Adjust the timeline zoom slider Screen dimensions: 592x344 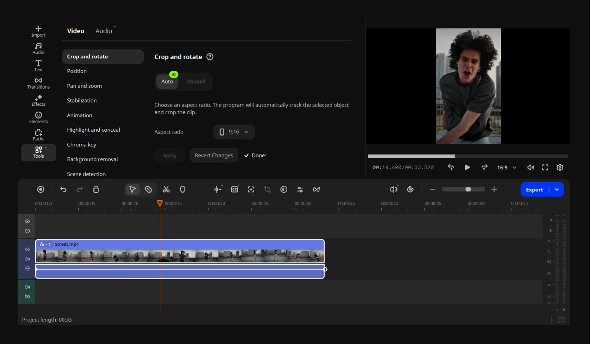pyautogui.click(x=468, y=190)
